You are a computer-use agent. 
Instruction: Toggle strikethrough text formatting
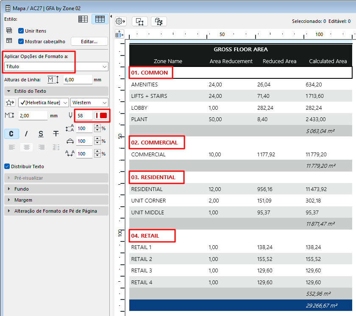tap(56, 134)
